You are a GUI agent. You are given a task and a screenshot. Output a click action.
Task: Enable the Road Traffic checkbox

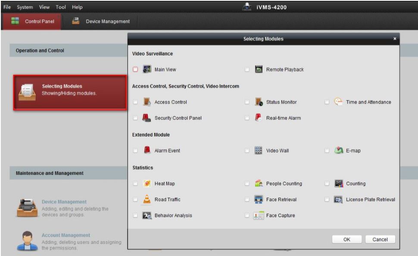click(135, 200)
